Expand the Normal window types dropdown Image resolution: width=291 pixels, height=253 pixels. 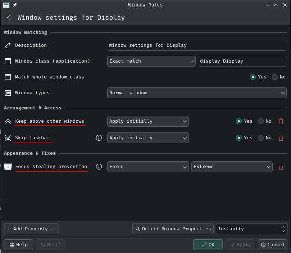pos(197,93)
